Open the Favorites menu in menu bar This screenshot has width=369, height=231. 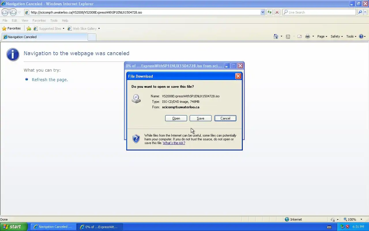[x=39, y=21]
